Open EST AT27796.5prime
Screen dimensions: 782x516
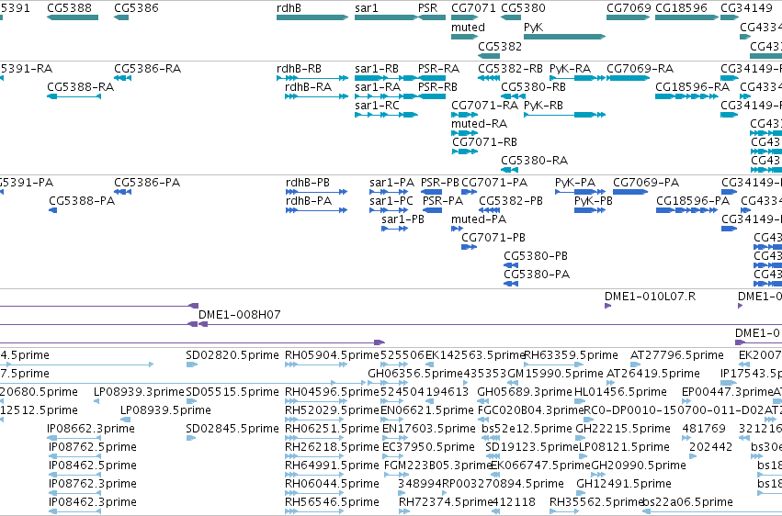pyautogui.click(x=635, y=365)
